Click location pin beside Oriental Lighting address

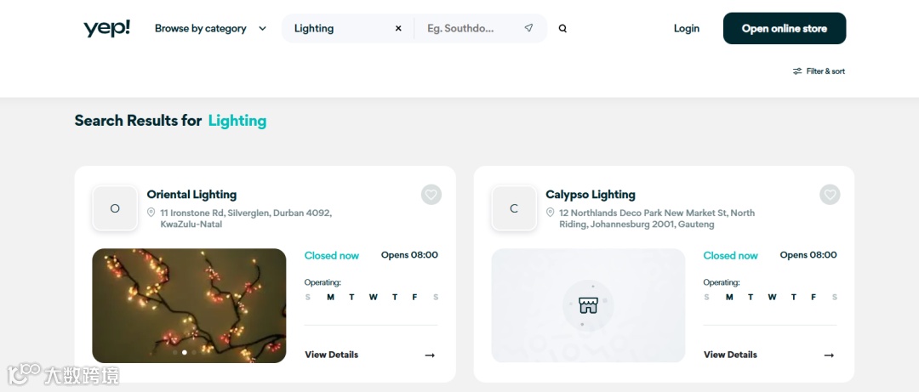(151, 213)
